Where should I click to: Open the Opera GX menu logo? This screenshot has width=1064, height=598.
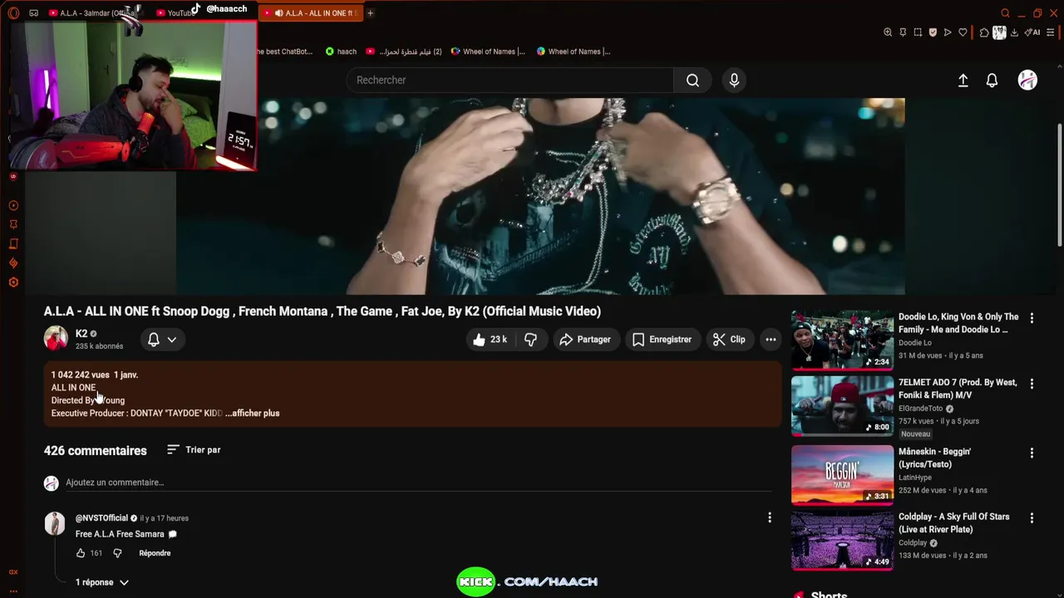[x=13, y=12]
